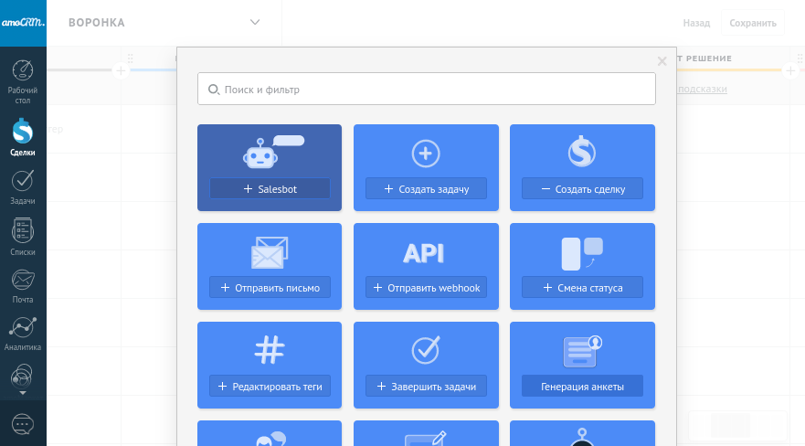Pick the Редактировать теги action

pyautogui.click(x=270, y=387)
